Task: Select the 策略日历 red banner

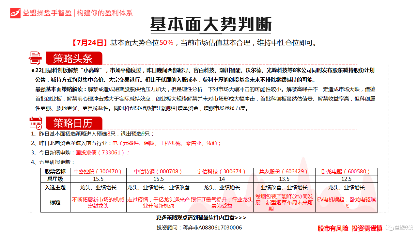Action: [73, 123]
